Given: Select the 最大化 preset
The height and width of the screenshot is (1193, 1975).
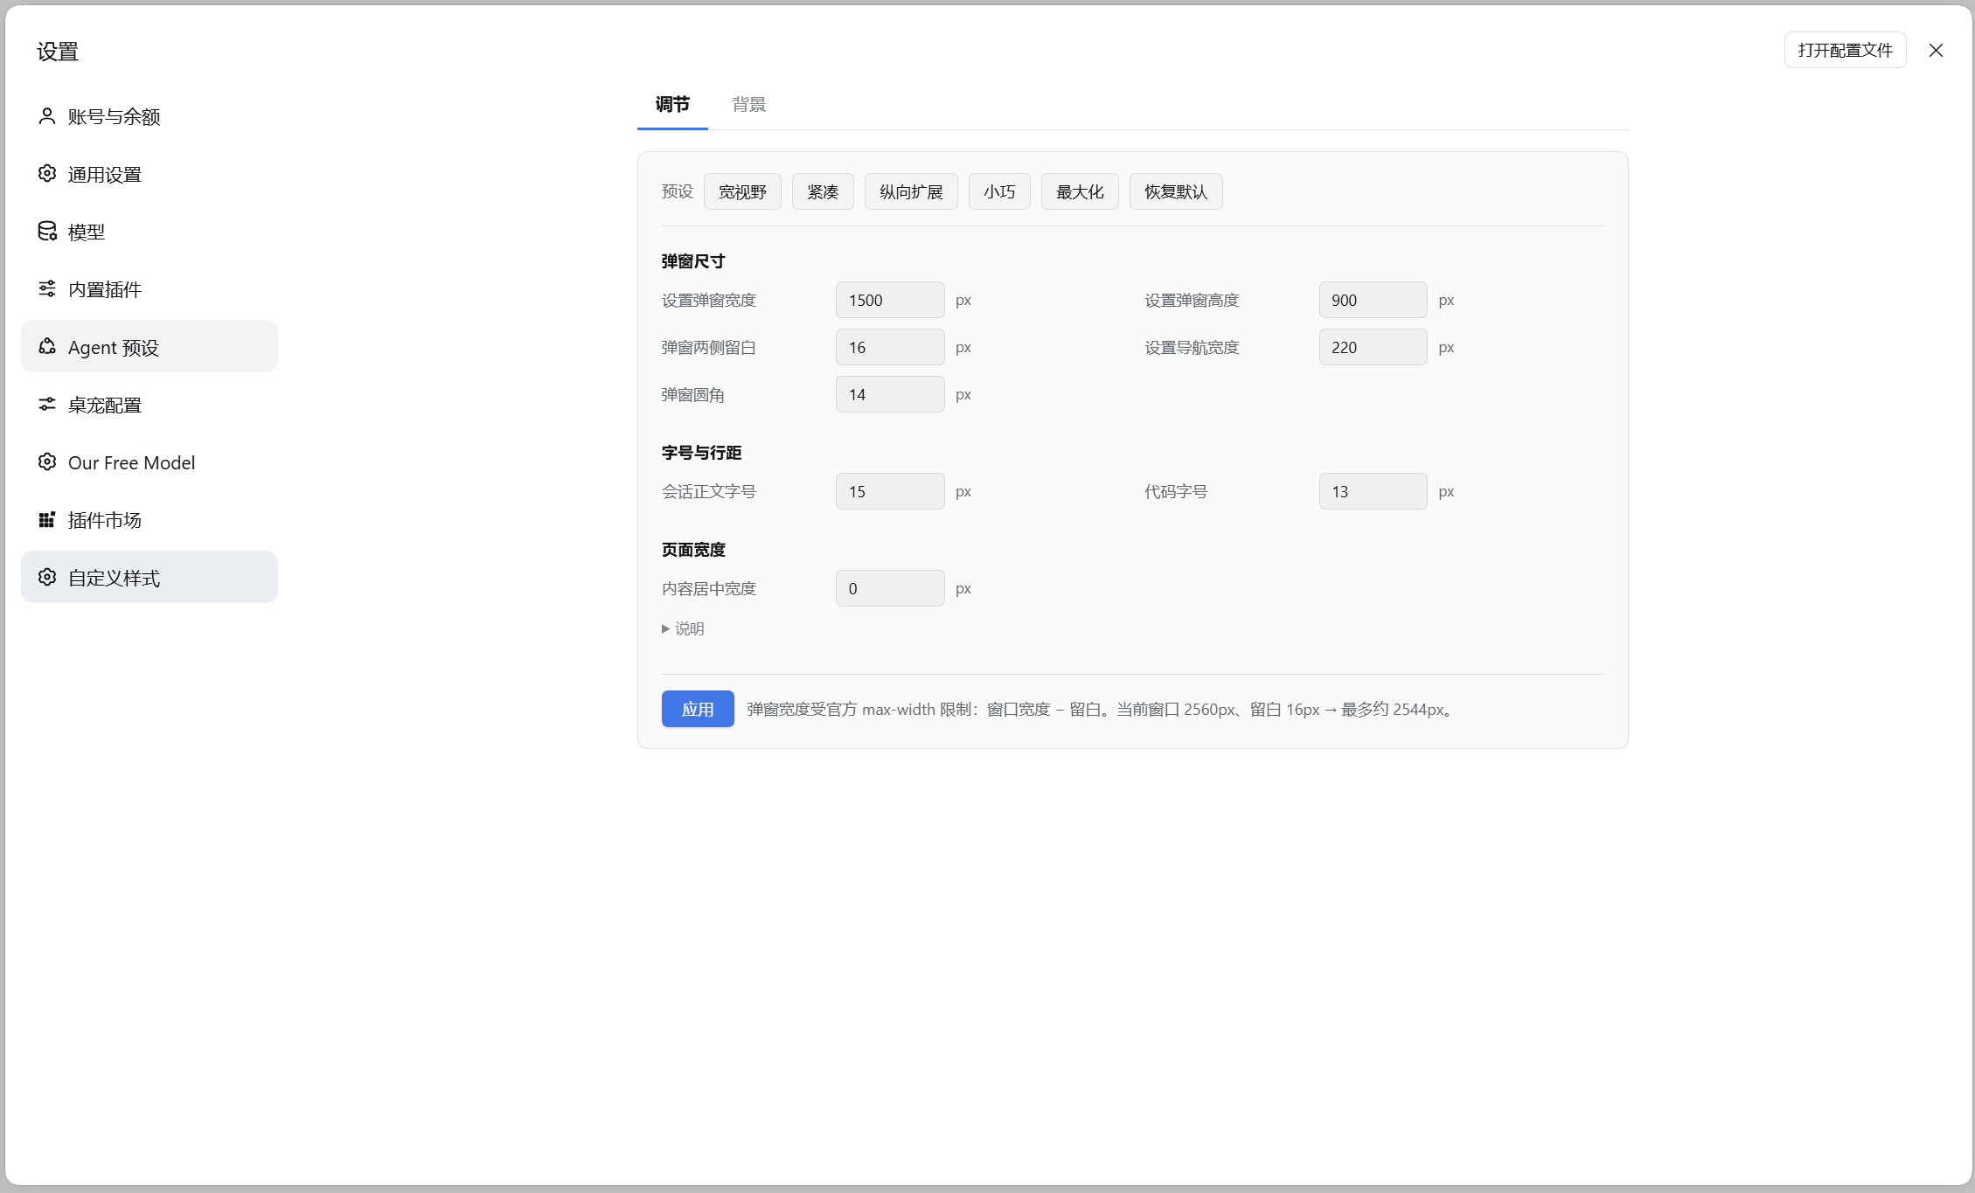Looking at the screenshot, I should click(x=1080, y=191).
